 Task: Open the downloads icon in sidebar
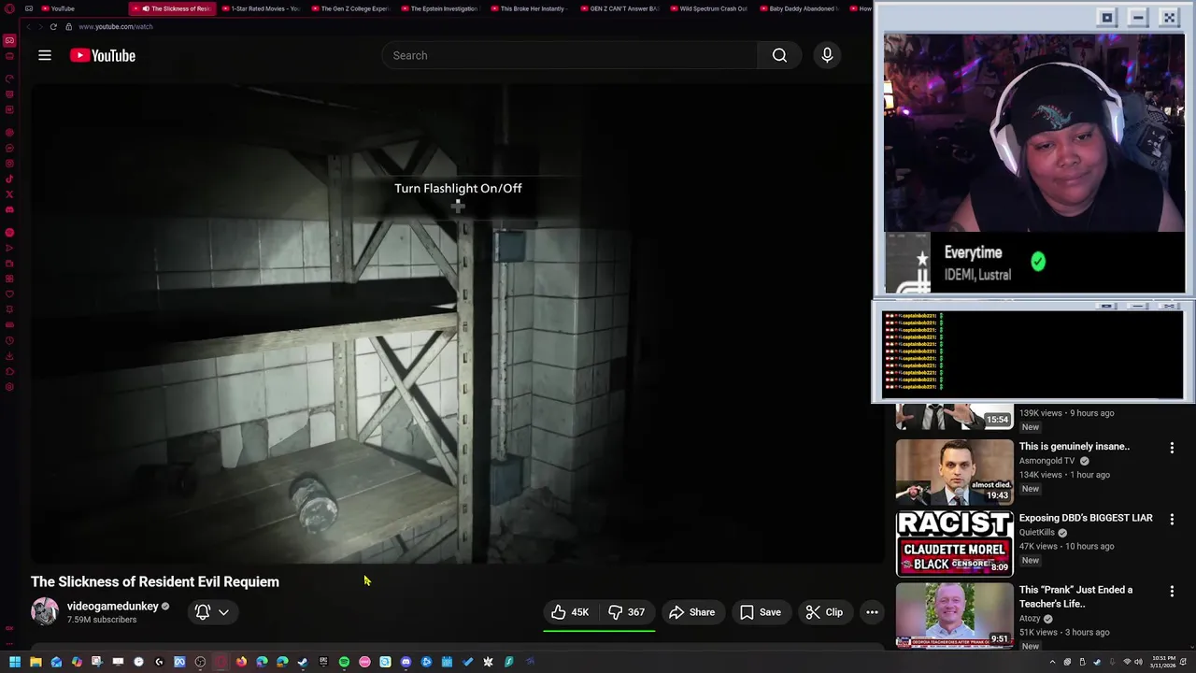tap(9, 355)
